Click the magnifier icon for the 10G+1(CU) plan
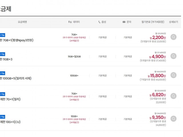Image resolution: width=183 pixels, height=137 pixels. (173, 119)
